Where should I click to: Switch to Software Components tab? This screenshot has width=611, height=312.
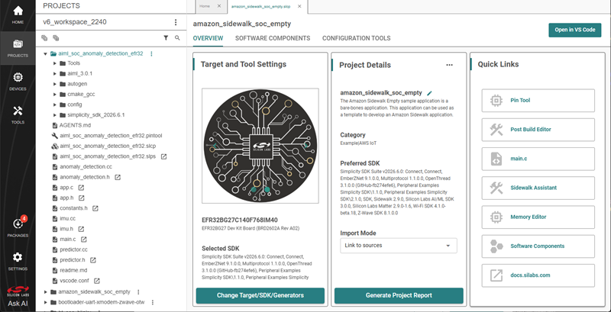(273, 38)
